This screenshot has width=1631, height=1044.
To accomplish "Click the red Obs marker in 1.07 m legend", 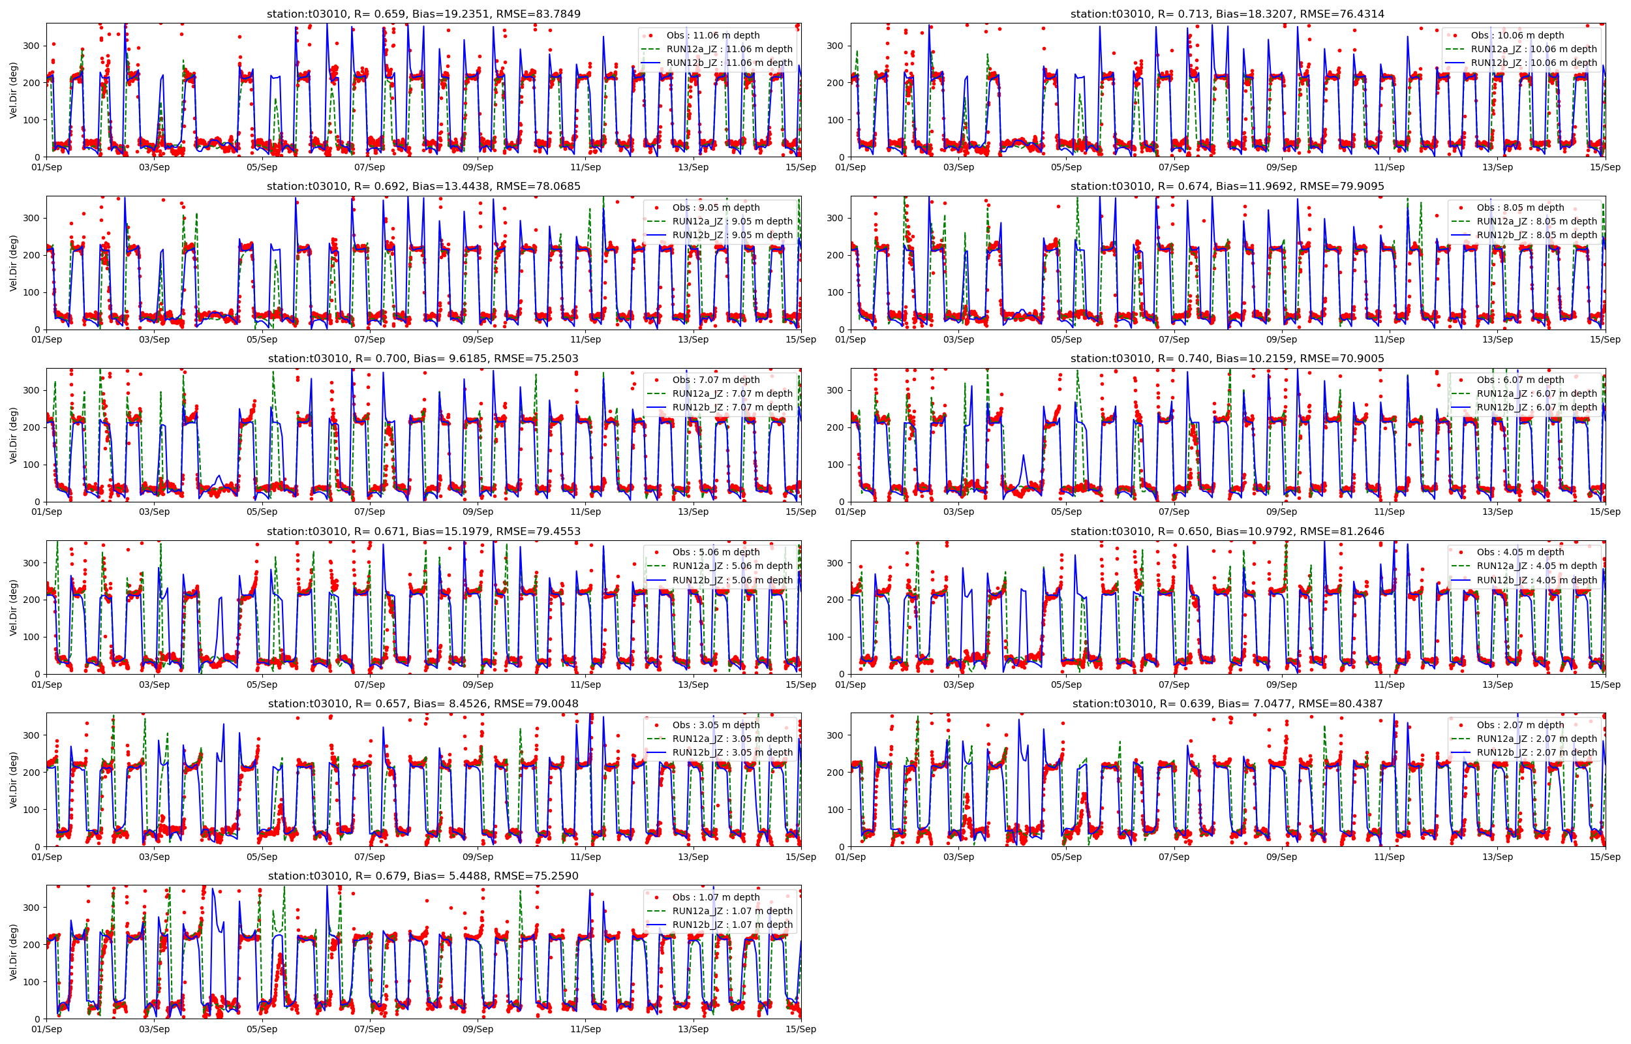I will 656,897.
